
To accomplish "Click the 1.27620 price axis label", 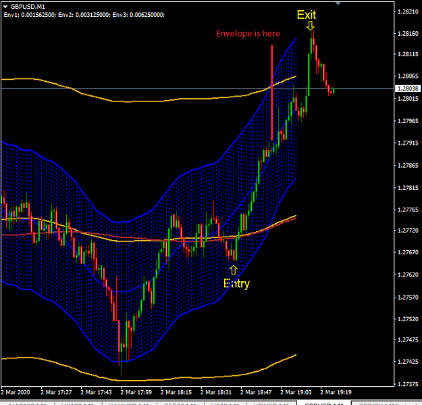I will point(408,275).
